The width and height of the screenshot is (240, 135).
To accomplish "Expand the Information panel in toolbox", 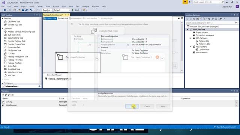I will pyautogui.click(x=3, y=86).
